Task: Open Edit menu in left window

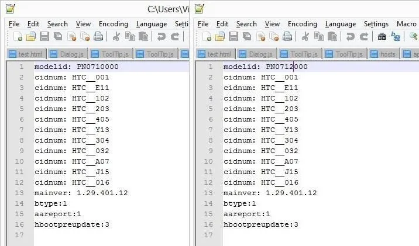Action: [33, 24]
